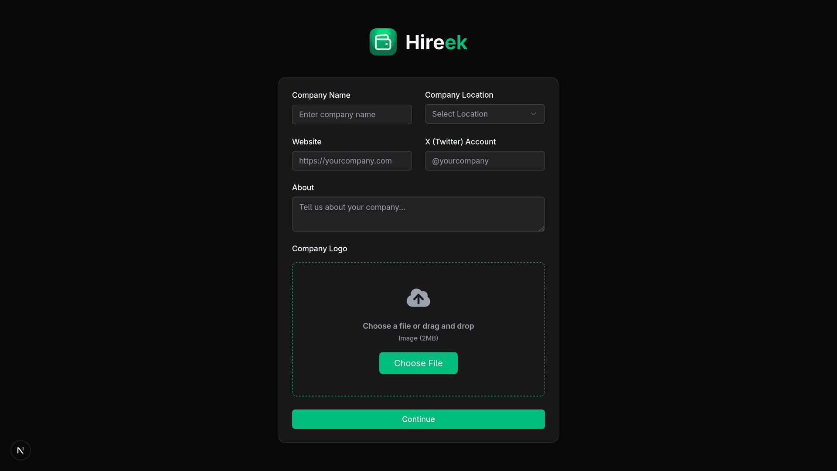Screen dimensions: 837x471
Task: Open the Next.js dev tools N icon
Action: tap(20, 450)
